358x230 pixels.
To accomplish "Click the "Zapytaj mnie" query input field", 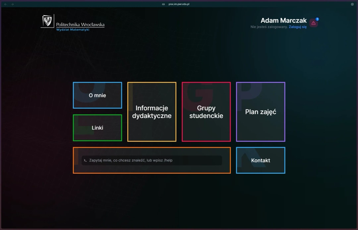I will [152, 160].
